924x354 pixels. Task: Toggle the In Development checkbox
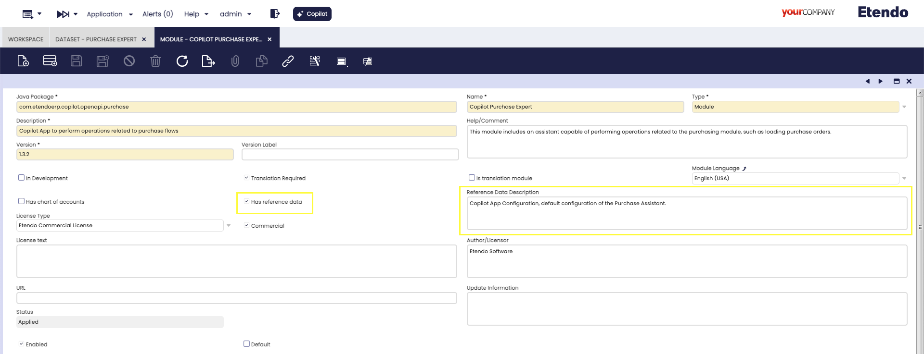pos(21,178)
